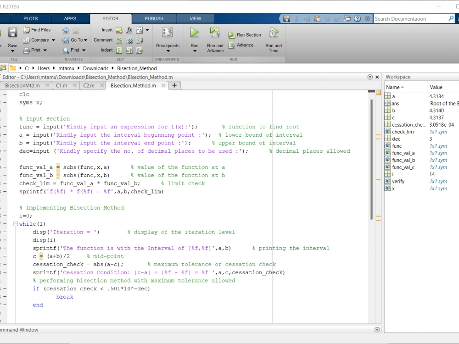459x344 pixels.
Task: Open Compare dropdown arrow
Action: click(x=53, y=40)
